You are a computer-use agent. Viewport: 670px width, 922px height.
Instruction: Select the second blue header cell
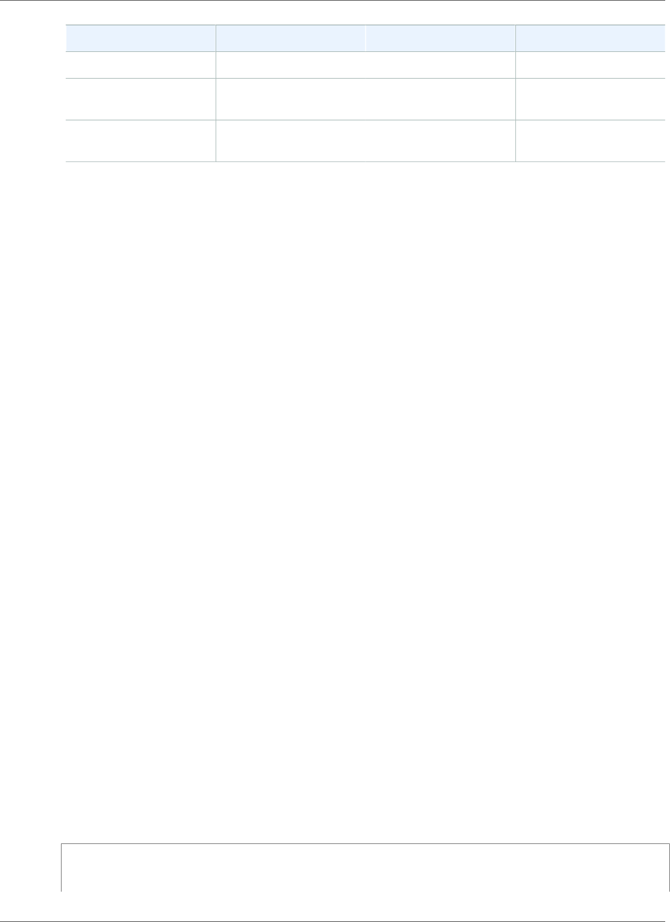pyautogui.click(x=290, y=38)
